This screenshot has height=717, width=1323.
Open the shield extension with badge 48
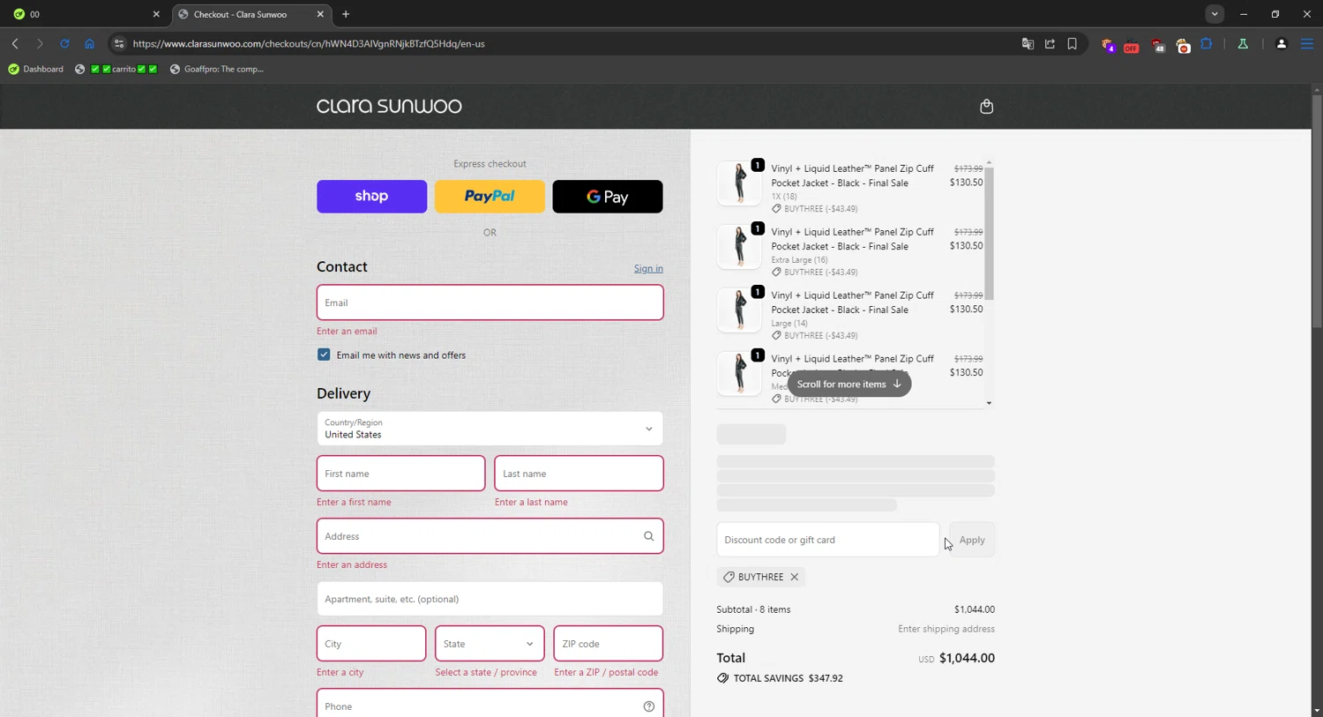1158,45
